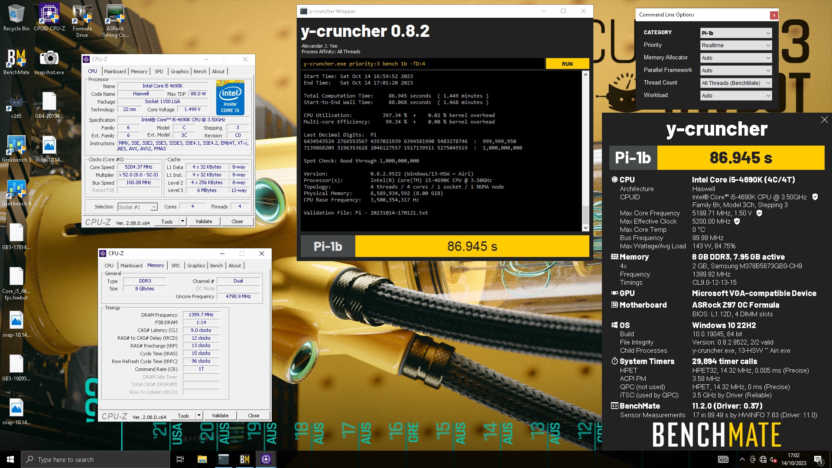Switch to SPD tab in lower CPU-Z
832x468 pixels.
coord(175,266)
